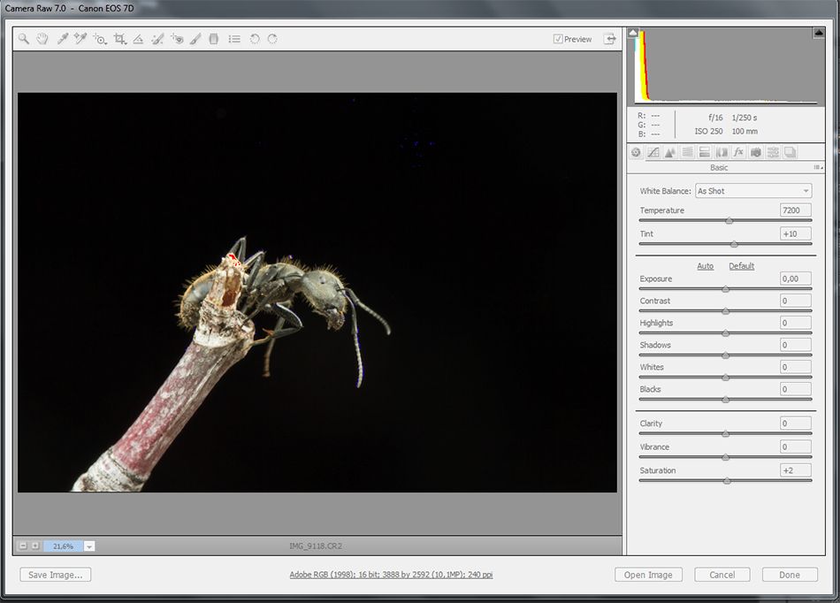Switch to the Basic panel tab

[636, 152]
